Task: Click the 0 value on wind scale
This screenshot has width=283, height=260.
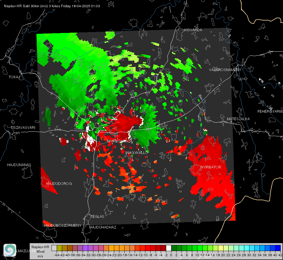Action: (171, 255)
